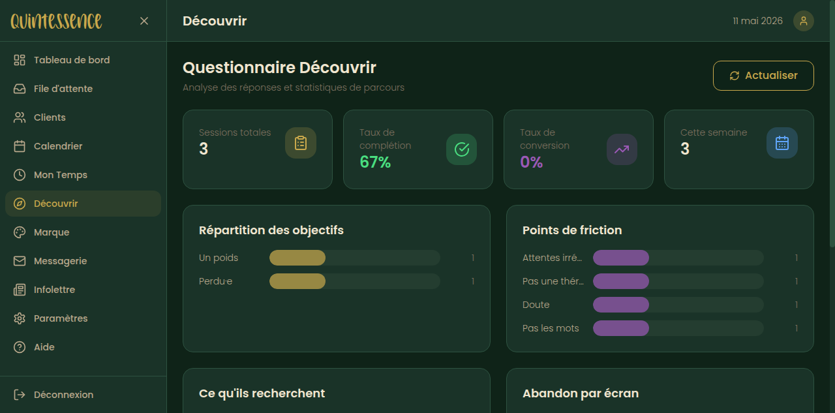Click the Cette semaine label
Screen dimensions: 835x413
(714, 132)
